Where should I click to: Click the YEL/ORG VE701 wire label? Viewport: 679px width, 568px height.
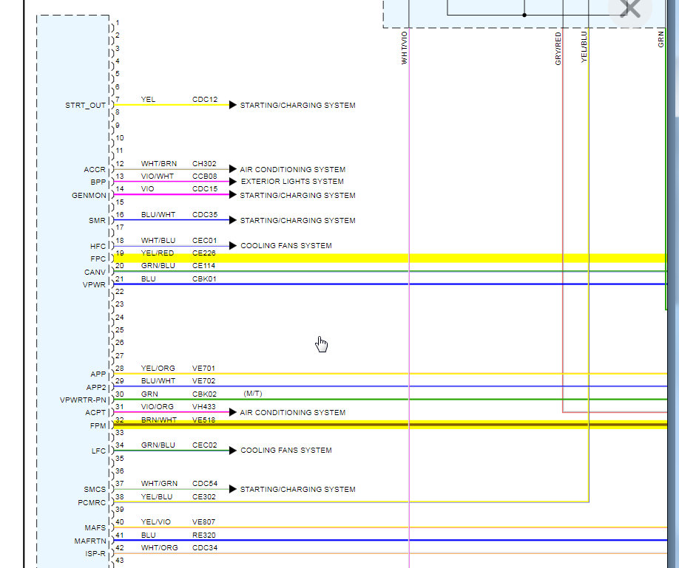pos(178,368)
